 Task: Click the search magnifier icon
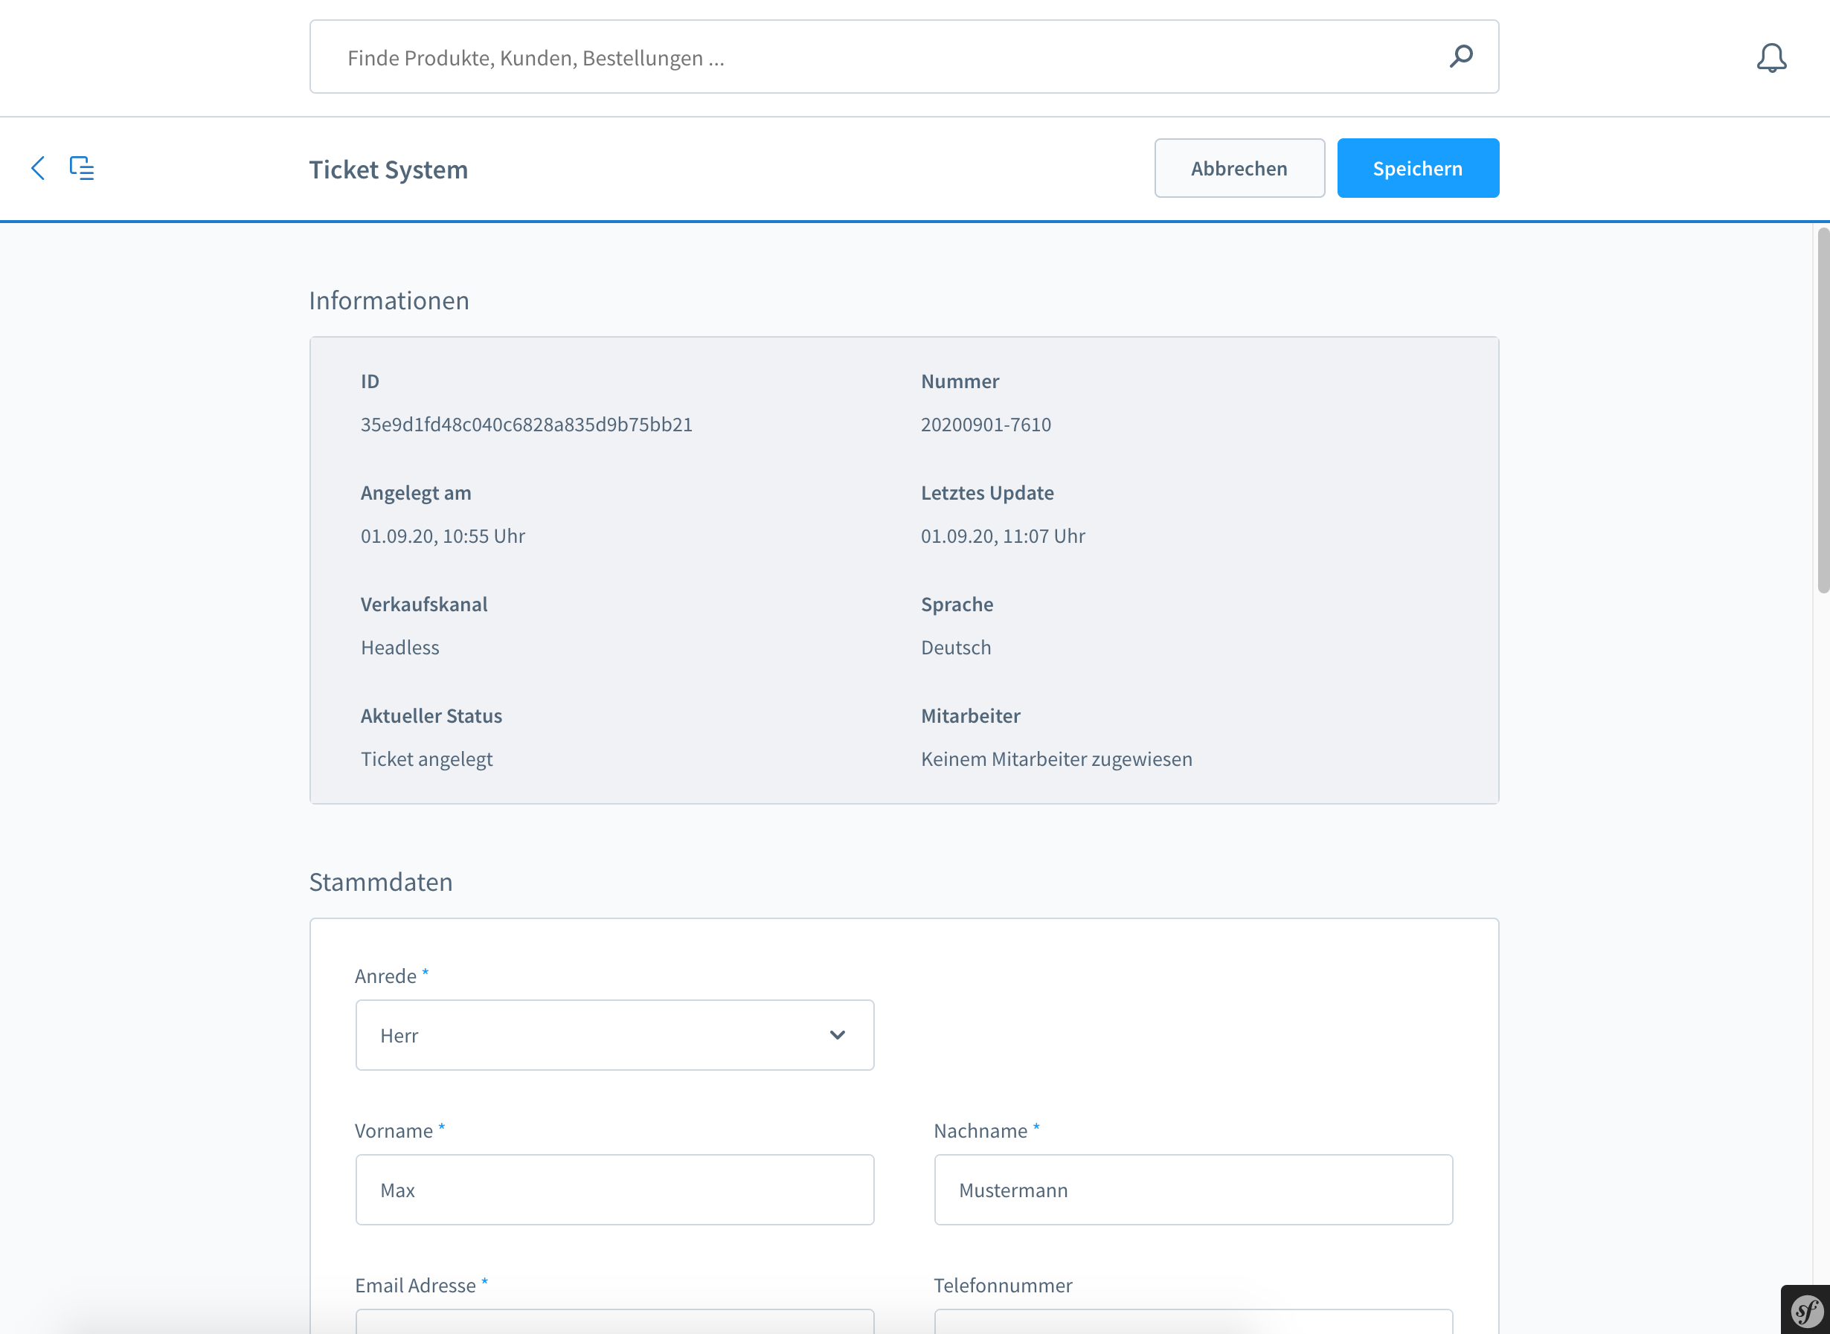click(1461, 57)
